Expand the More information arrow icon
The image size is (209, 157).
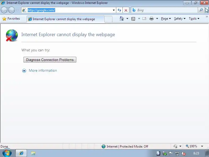point(24,71)
